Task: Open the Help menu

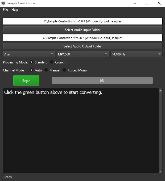Action: pyautogui.click(x=15, y=10)
